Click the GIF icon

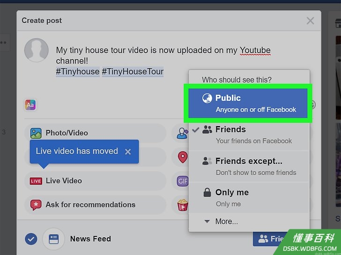[183, 181]
